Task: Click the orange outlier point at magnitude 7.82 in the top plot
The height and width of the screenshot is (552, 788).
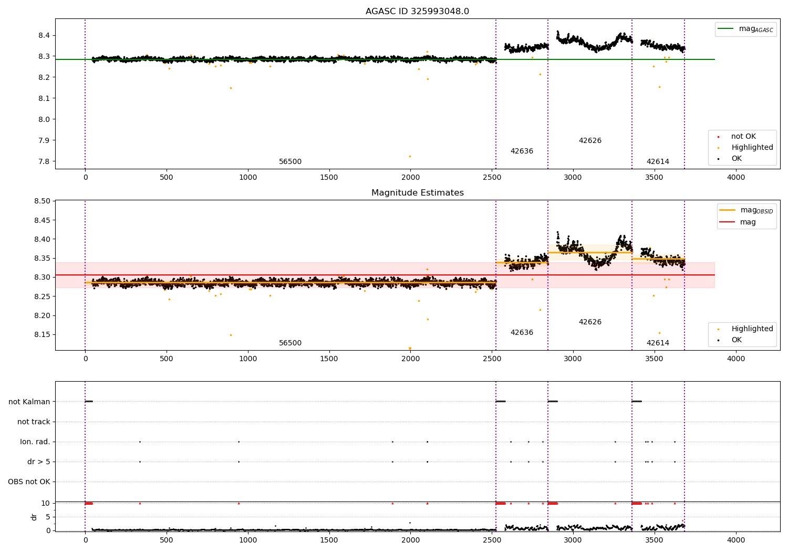Action: click(x=410, y=156)
